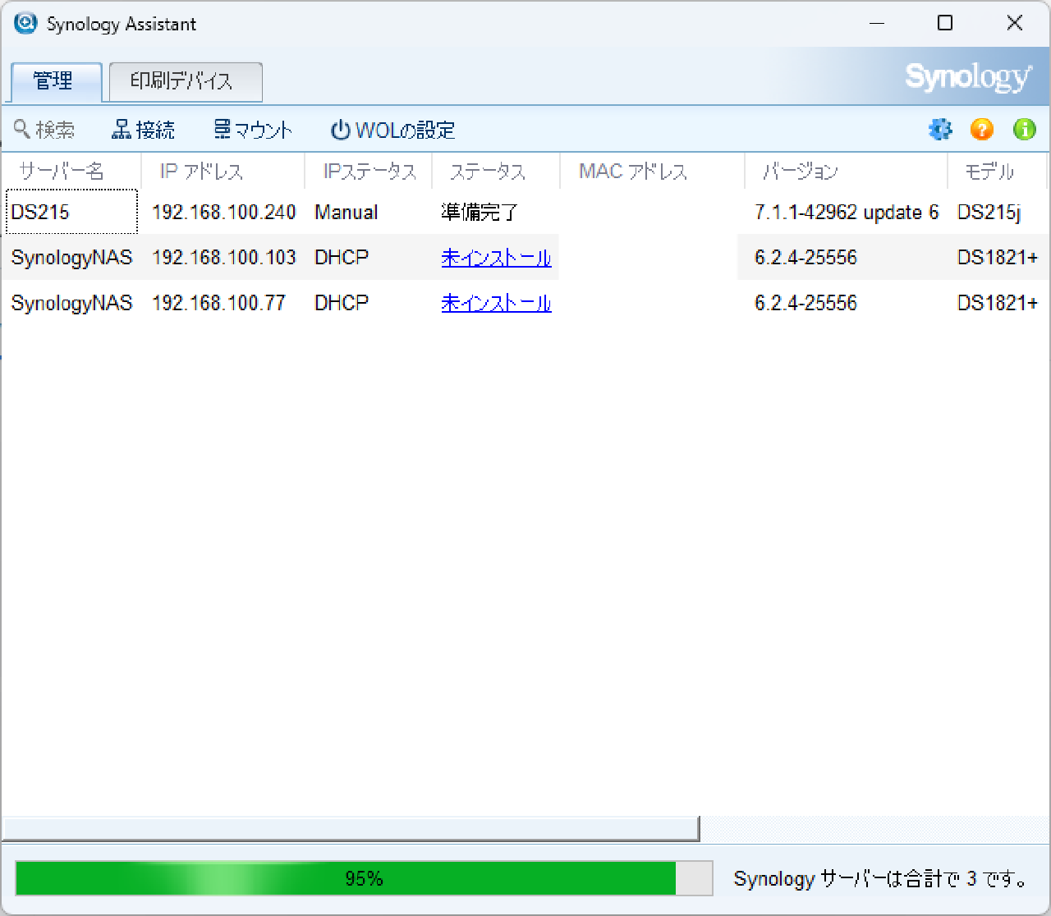Sort by IP アドレス column header

click(x=223, y=171)
